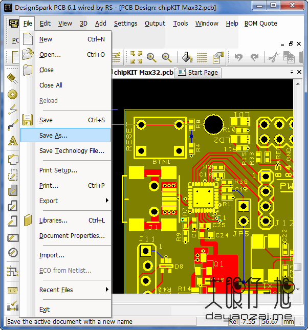This screenshot has width=308, height=330.
Task: Minimize the inner document window
Action: pyautogui.click(x=282, y=44)
